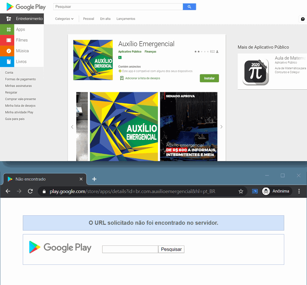Go forward in the browser window
Viewport: 307px width, 285px height.
(19, 191)
